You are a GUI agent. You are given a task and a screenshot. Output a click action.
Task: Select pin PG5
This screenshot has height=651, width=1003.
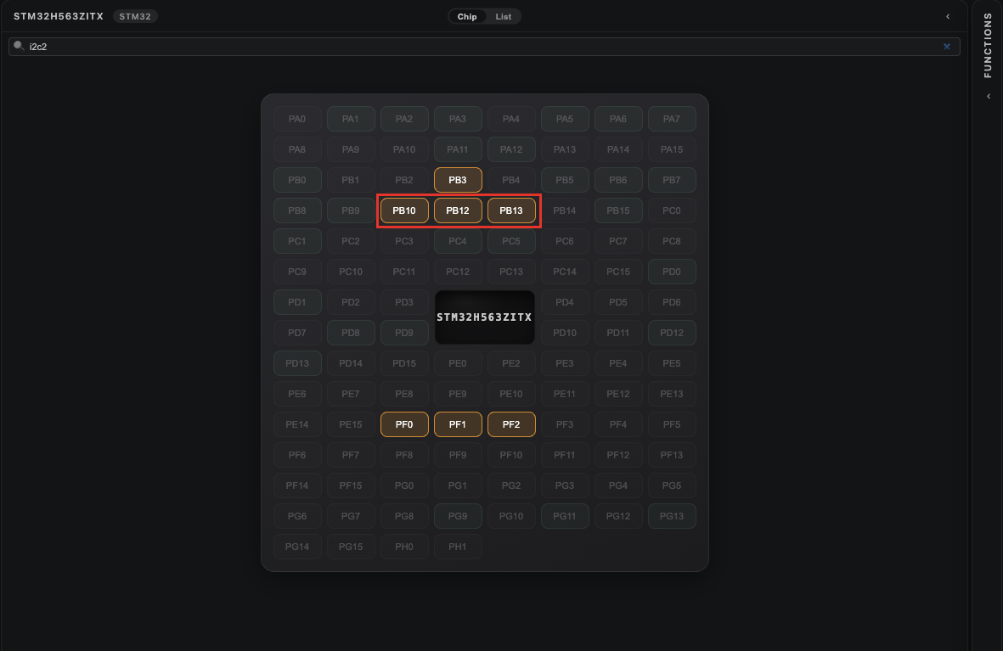tap(672, 486)
